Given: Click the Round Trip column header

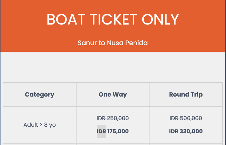Looking at the screenshot, I should pos(186,95).
